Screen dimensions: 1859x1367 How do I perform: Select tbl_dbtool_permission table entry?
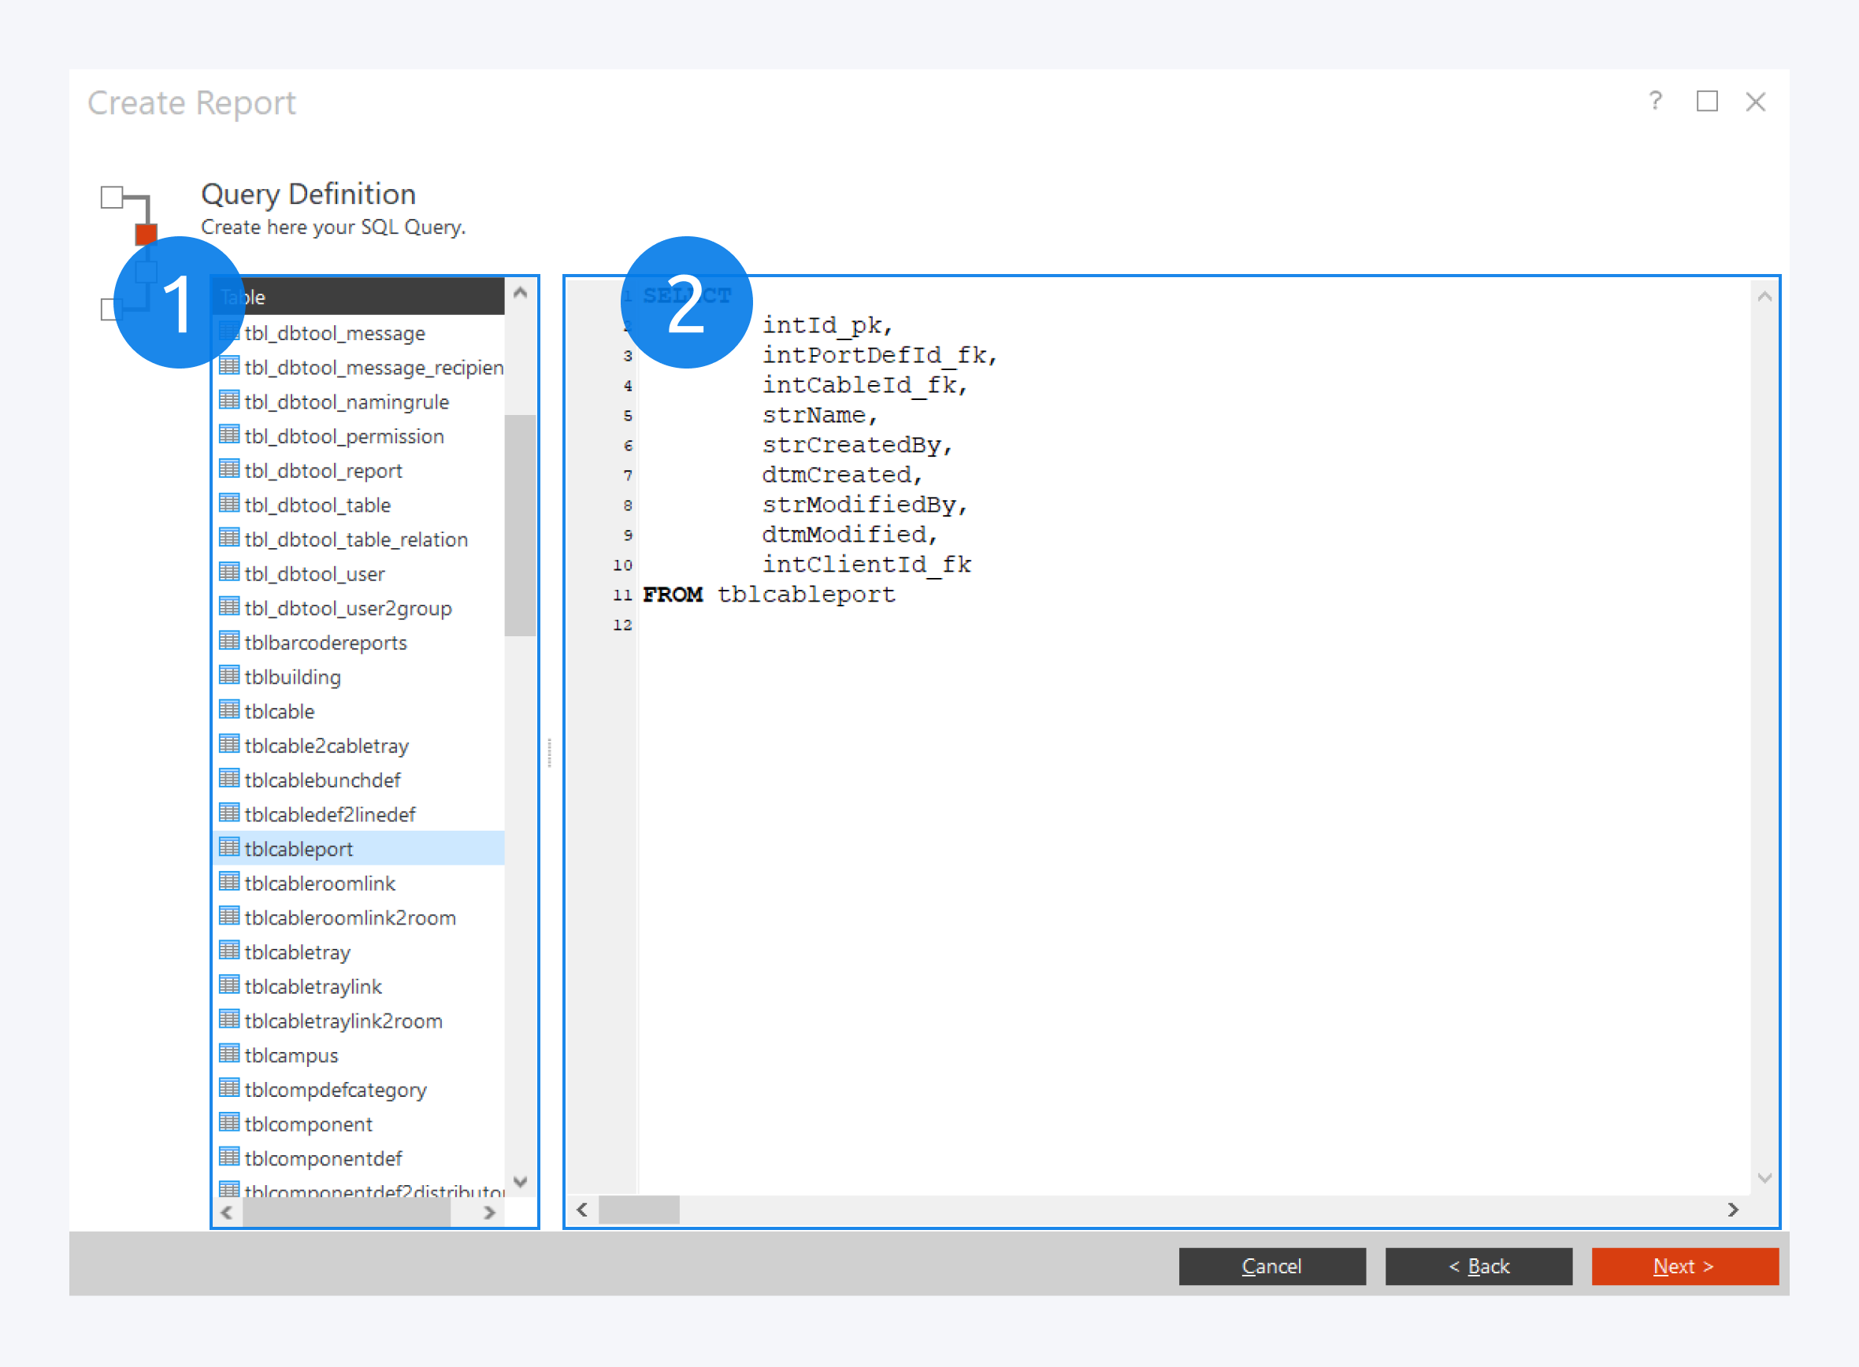pyautogui.click(x=343, y=436)
